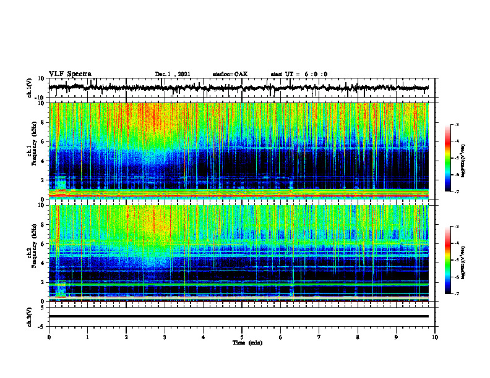Click the "8" kHz tick label on the ch.1 spectrogram
Viewport: 490px width, 378px height.
point(43,122)
